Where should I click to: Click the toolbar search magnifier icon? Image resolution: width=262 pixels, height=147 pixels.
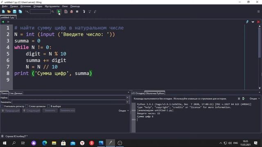pyautogui.click(x=53, y=11)
